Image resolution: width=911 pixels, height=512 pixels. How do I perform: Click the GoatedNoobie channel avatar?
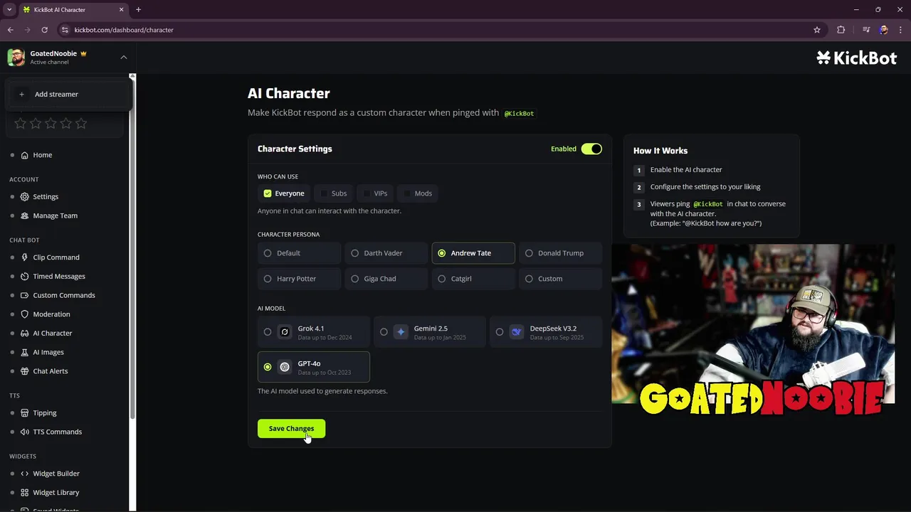(x=16, y=57)
